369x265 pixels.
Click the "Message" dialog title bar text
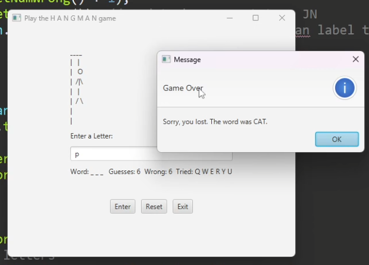[x=187, y=59]
